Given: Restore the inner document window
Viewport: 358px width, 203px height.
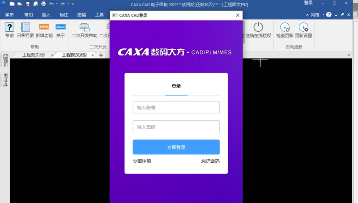Looking at the screenshot, I should click(x=342, y=15).
